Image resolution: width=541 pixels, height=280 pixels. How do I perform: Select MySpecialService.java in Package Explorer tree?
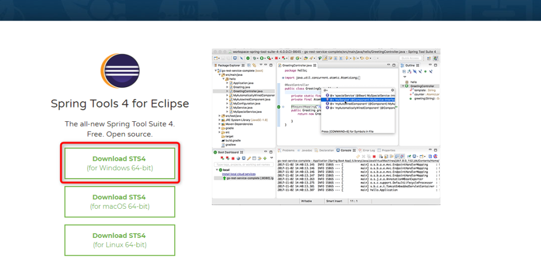click(246, 112)
